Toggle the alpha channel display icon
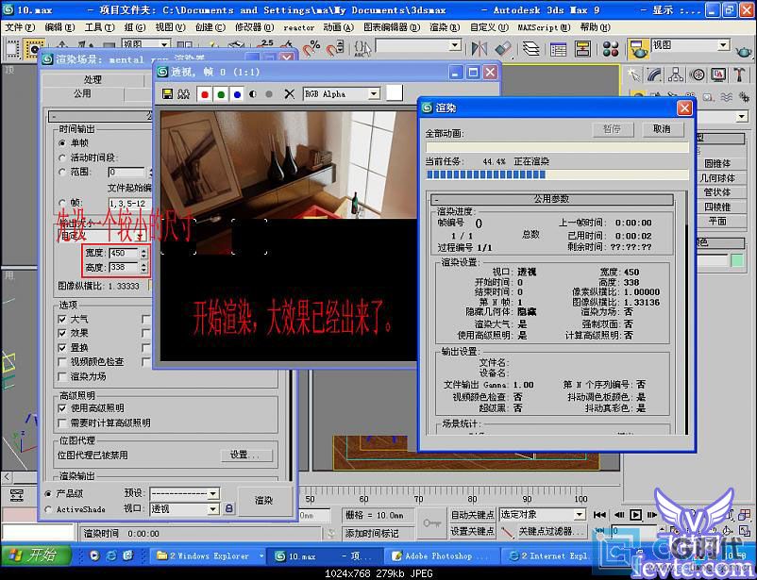This screenshot has height=580, width=757. [253, 94]
